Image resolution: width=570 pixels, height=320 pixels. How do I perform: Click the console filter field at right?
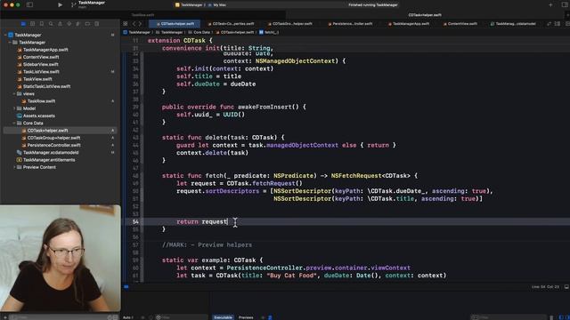[509, 317]
